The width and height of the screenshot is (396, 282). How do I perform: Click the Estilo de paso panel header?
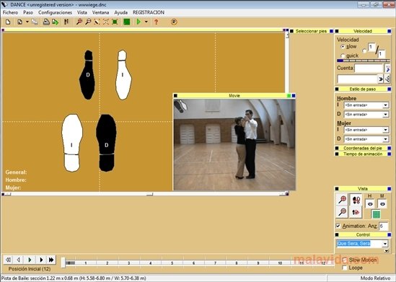[x=363, y=89]
